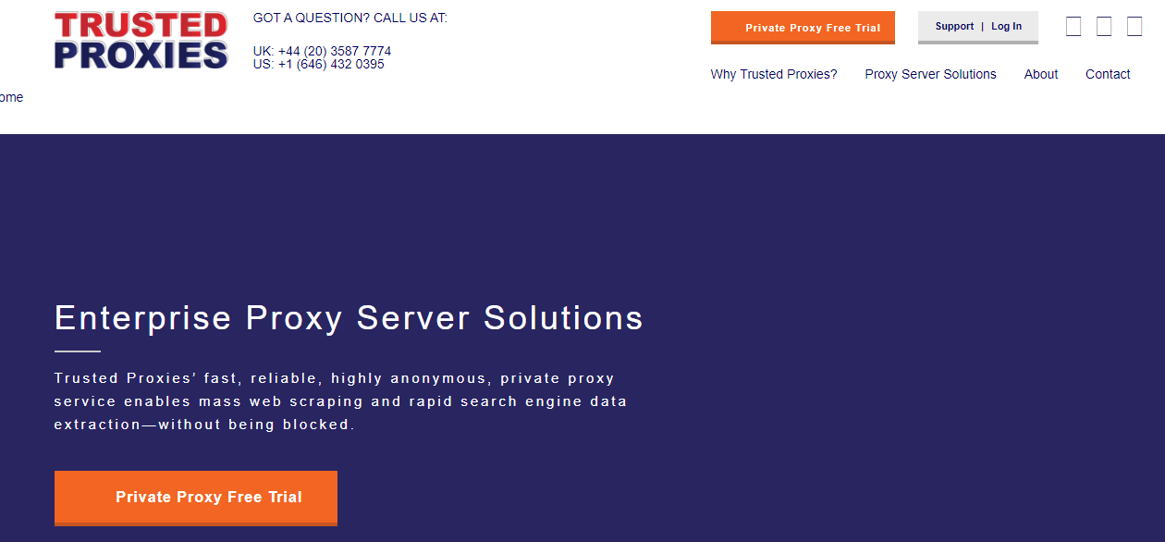The height and width of the screenshot is (542, 1165).
Task: Click the last social icon box in header
Action: [1134, 26]
